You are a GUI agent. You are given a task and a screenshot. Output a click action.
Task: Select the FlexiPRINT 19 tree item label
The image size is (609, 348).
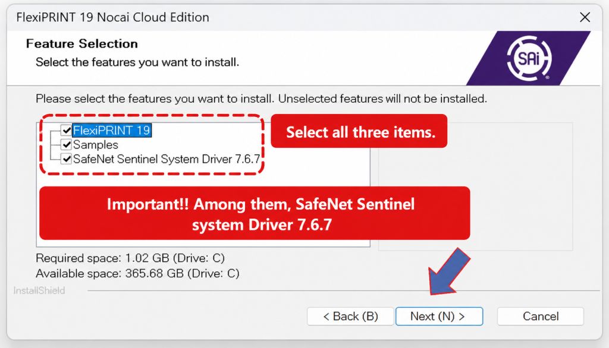pos(112,131)
